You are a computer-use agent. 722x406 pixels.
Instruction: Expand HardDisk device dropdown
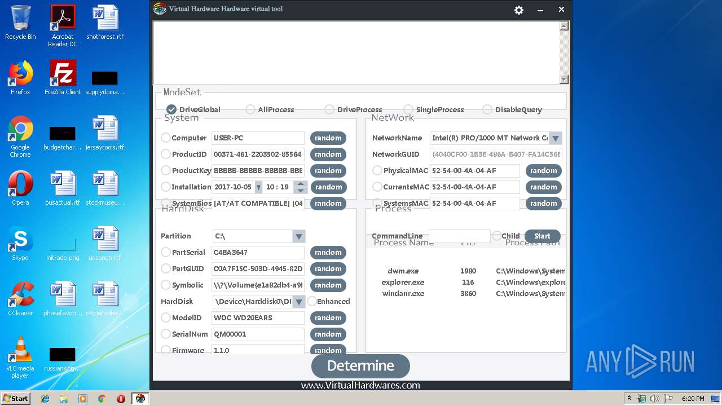click(x=299, y=302)
